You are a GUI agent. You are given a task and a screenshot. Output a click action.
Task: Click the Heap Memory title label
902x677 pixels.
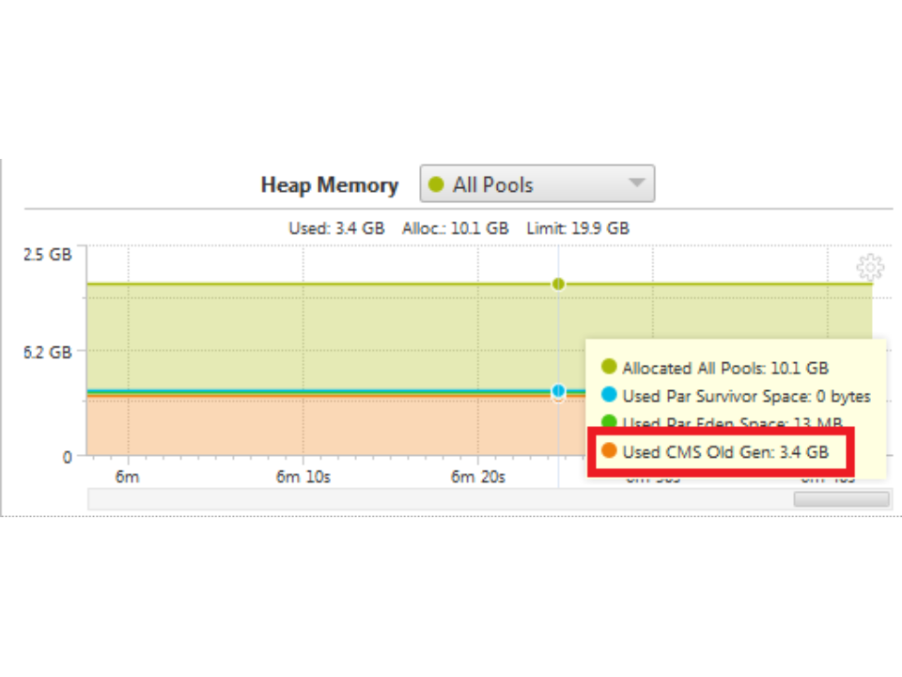click(x=329, y=185)
